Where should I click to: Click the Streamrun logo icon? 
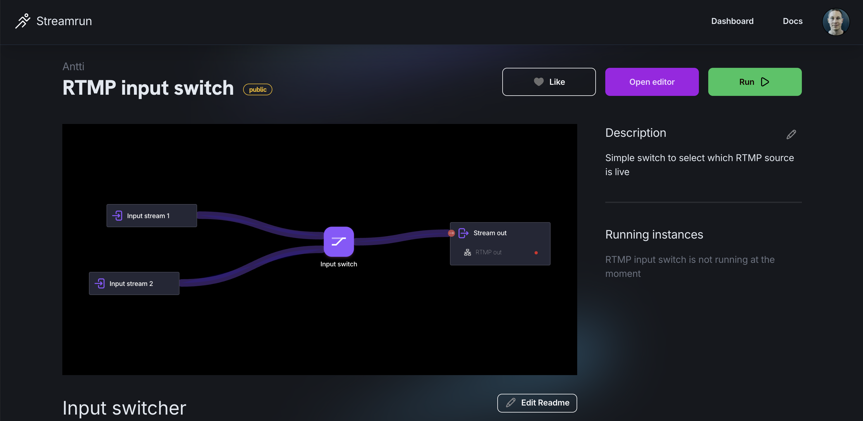22,21
